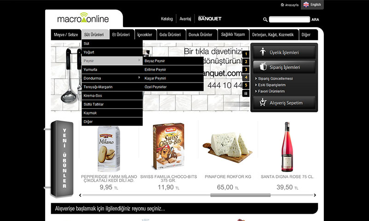Open the Pinafore Rokfor cheese image
Image resolution: width=369 pixels, height=221 pixels.
click(x=228, y=148)
